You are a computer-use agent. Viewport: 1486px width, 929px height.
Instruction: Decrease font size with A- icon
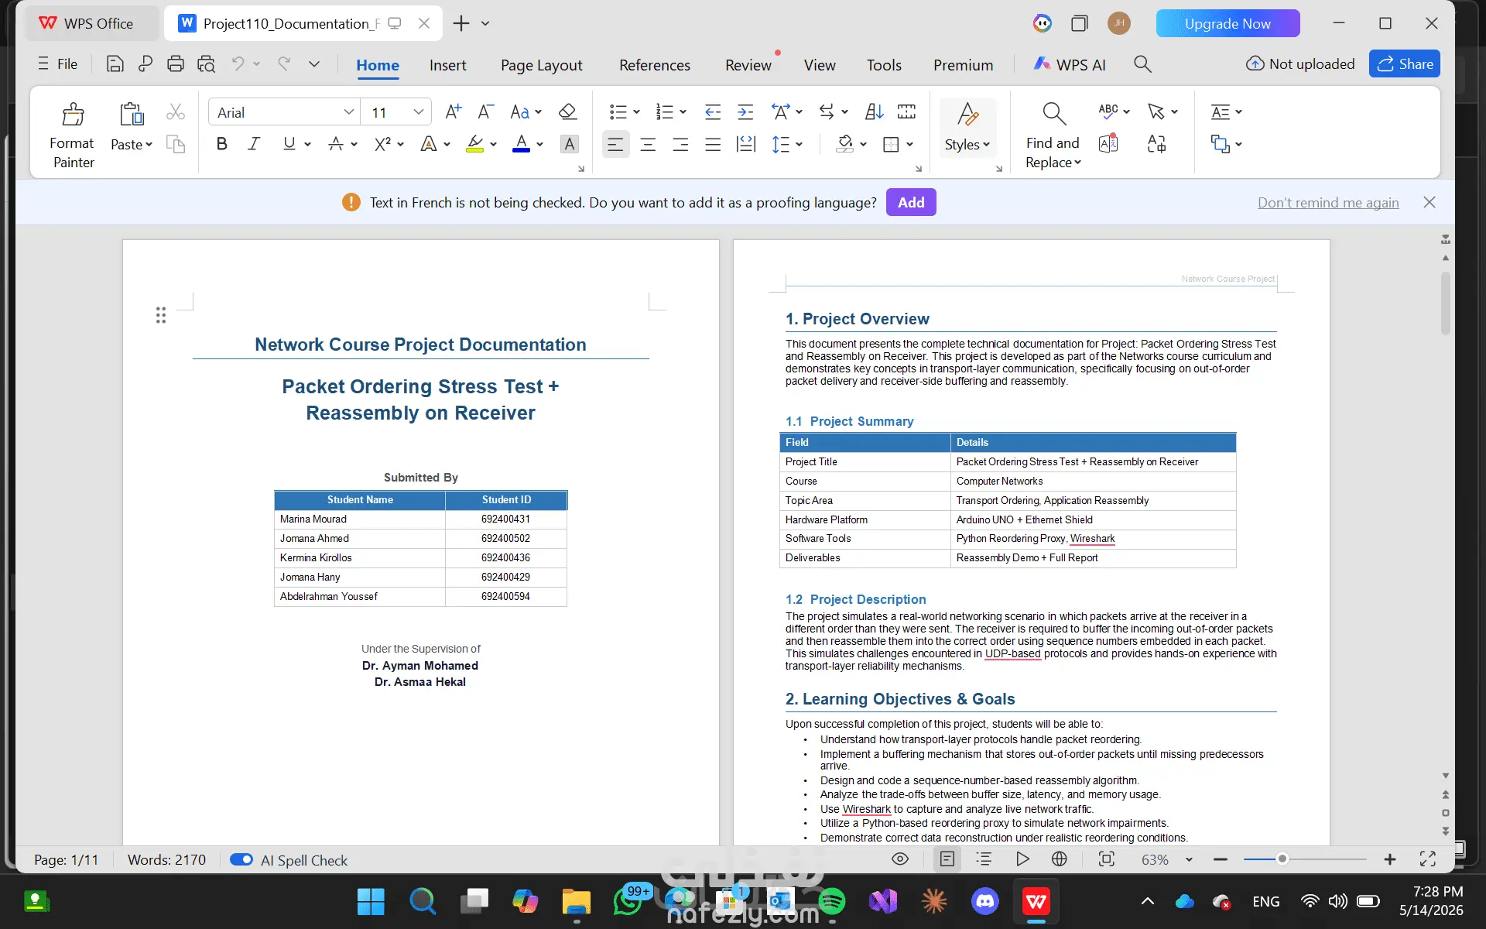[485, 112]
